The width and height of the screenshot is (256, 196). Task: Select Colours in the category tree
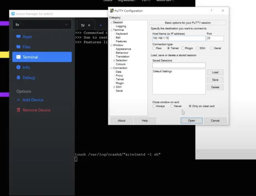coord(120,64)
